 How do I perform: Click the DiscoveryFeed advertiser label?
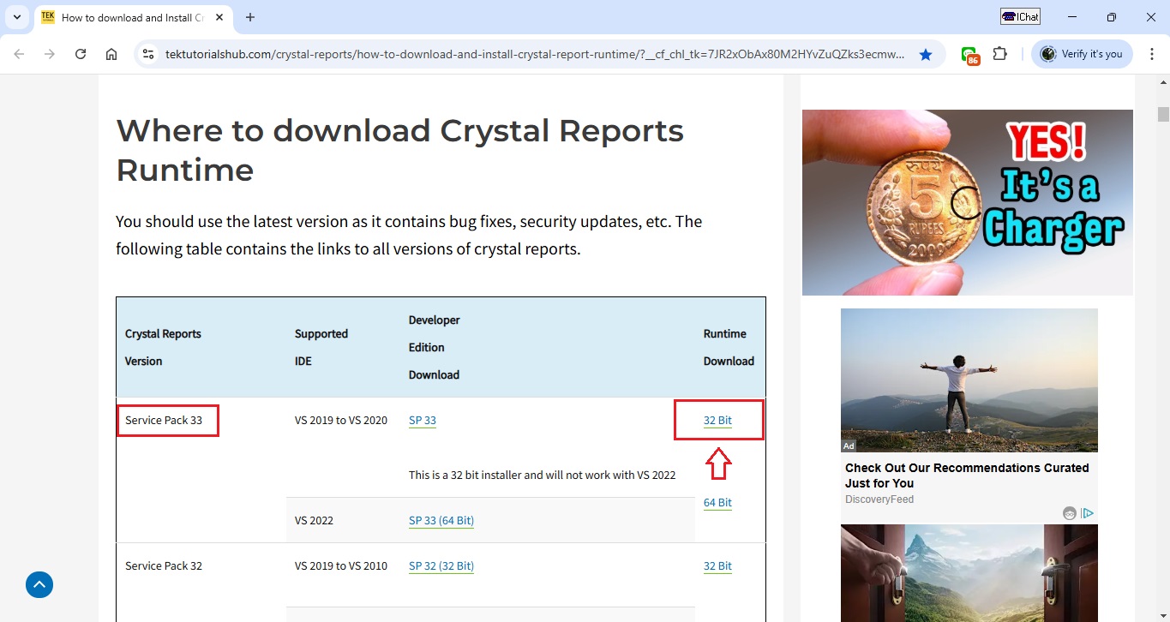coord(879,499)
